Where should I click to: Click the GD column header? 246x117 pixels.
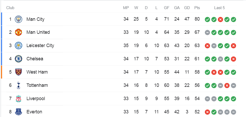pyautogui.click(x=187, y=8)
